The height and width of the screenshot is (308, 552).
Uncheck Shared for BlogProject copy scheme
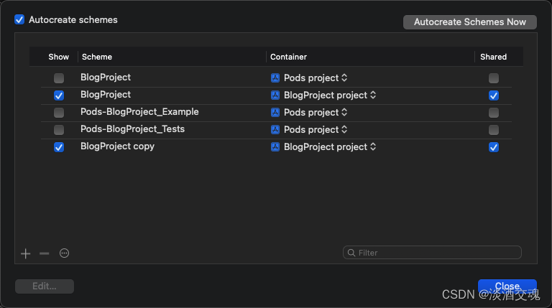[x=493, y=147]
